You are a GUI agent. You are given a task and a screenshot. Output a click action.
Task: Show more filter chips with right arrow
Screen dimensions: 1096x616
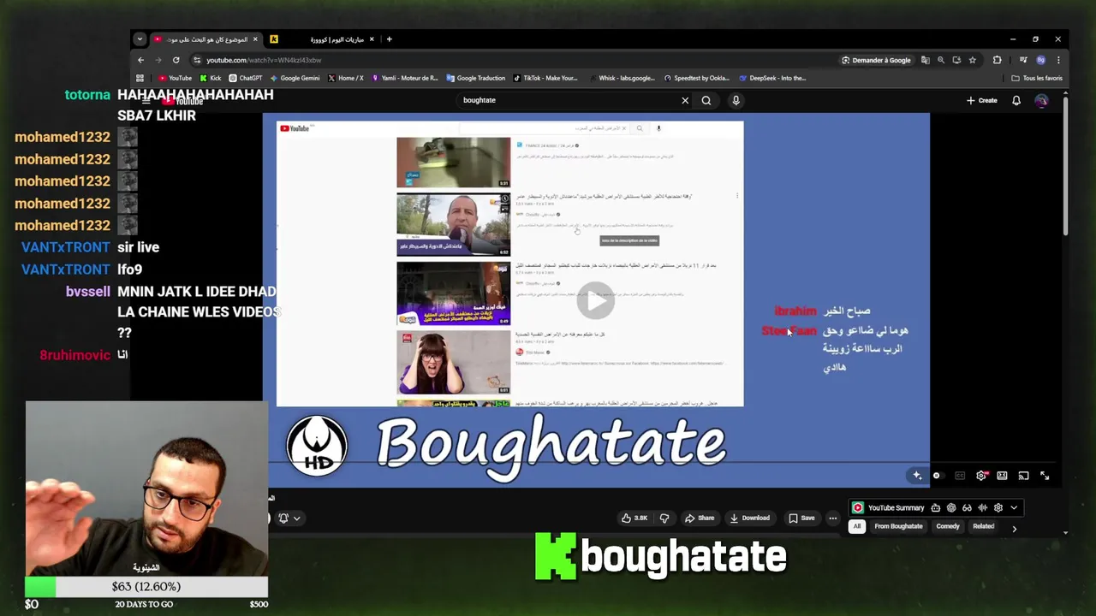(1015, 529)
